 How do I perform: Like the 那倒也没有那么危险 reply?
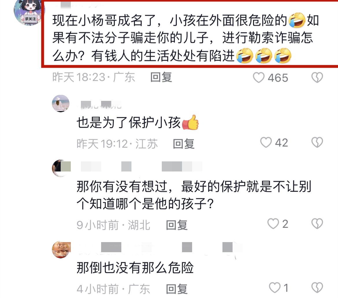[x=275, y=288]
